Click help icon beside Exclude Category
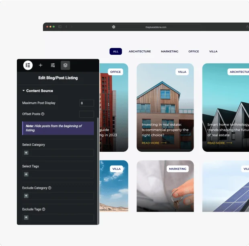 pyautogui.click(x=49, y=188)
